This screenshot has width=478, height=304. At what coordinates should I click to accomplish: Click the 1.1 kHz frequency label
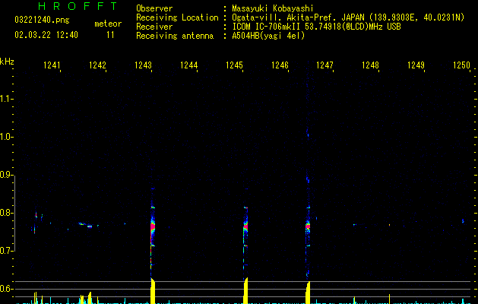(x=6, y=99)
